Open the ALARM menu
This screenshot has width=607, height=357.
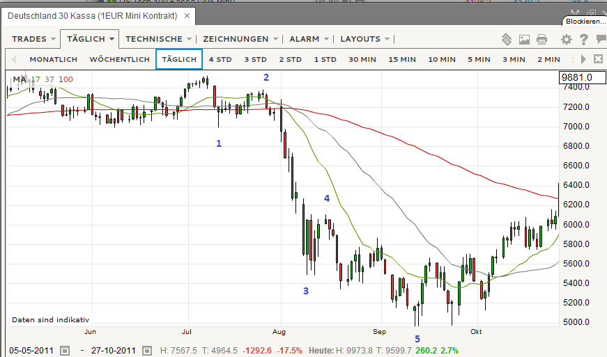point(309,39)
